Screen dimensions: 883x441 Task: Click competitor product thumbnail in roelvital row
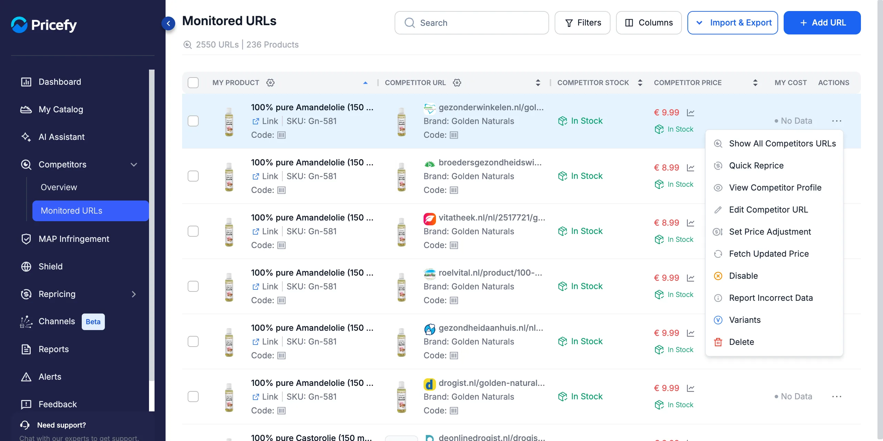(401, 287)
